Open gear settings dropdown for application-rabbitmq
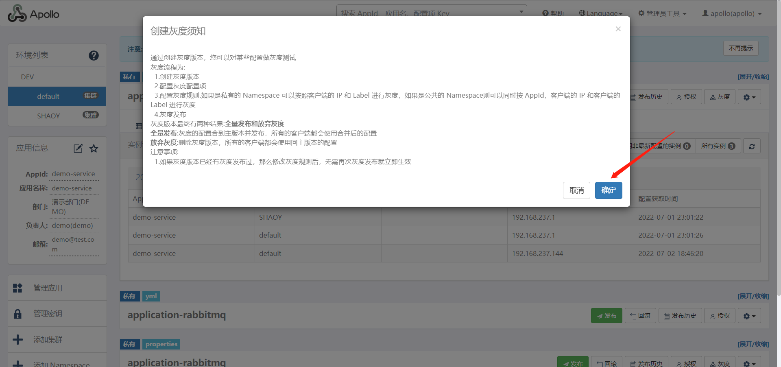781x367 pixels. tap(749, 316)
